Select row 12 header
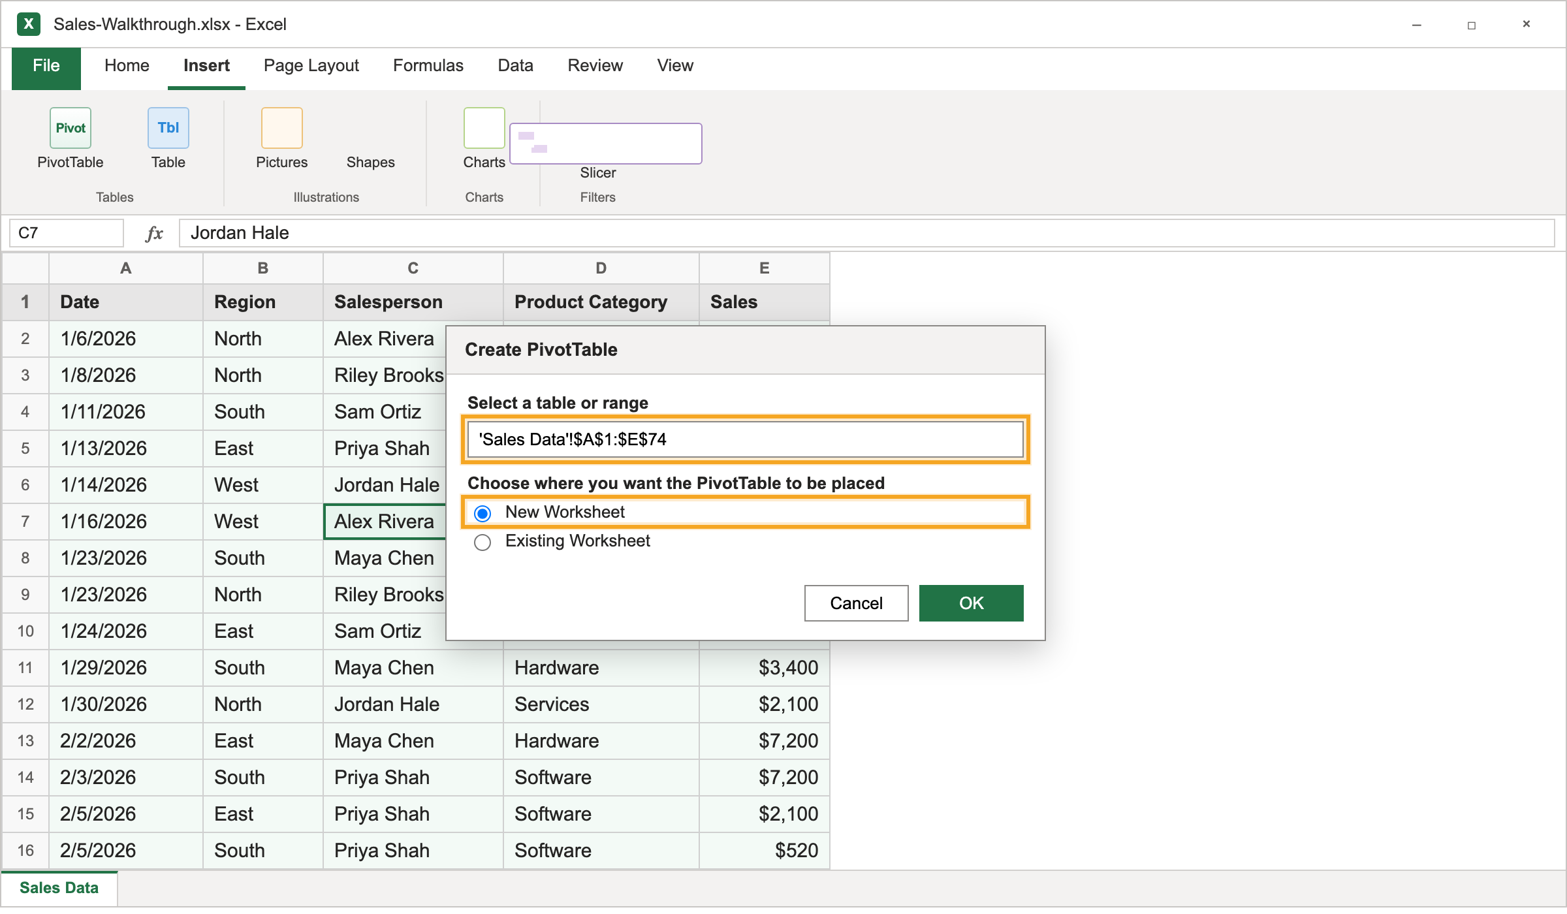 [x=25, y=704]
